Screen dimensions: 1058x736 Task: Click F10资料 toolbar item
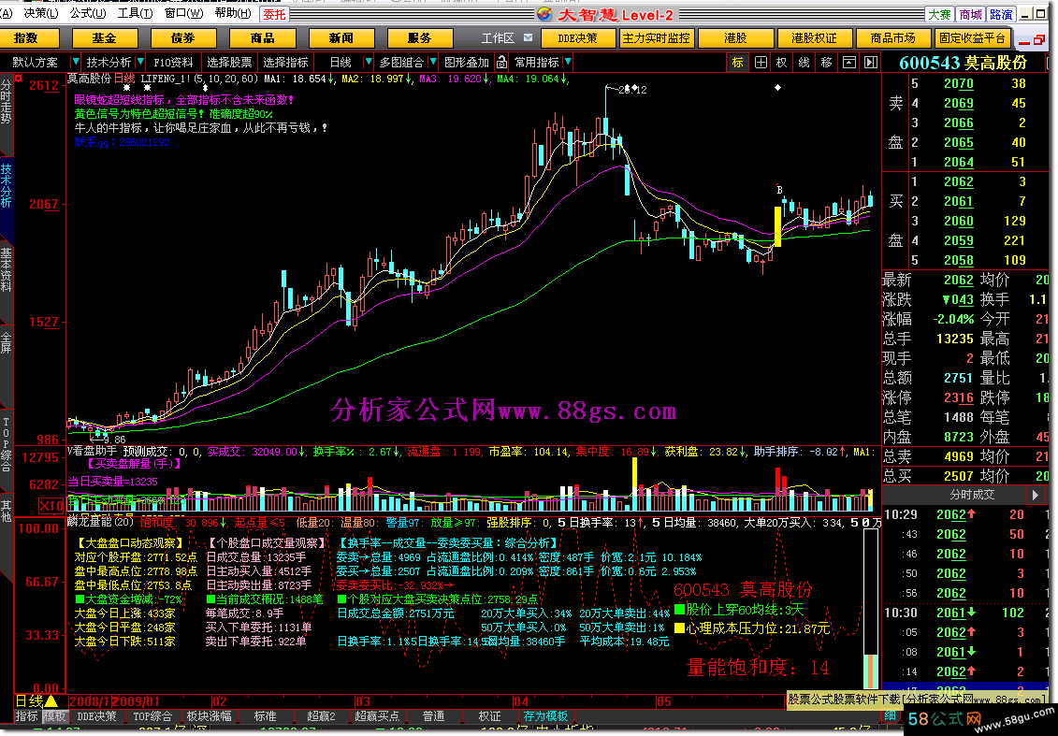pos(173,62)
